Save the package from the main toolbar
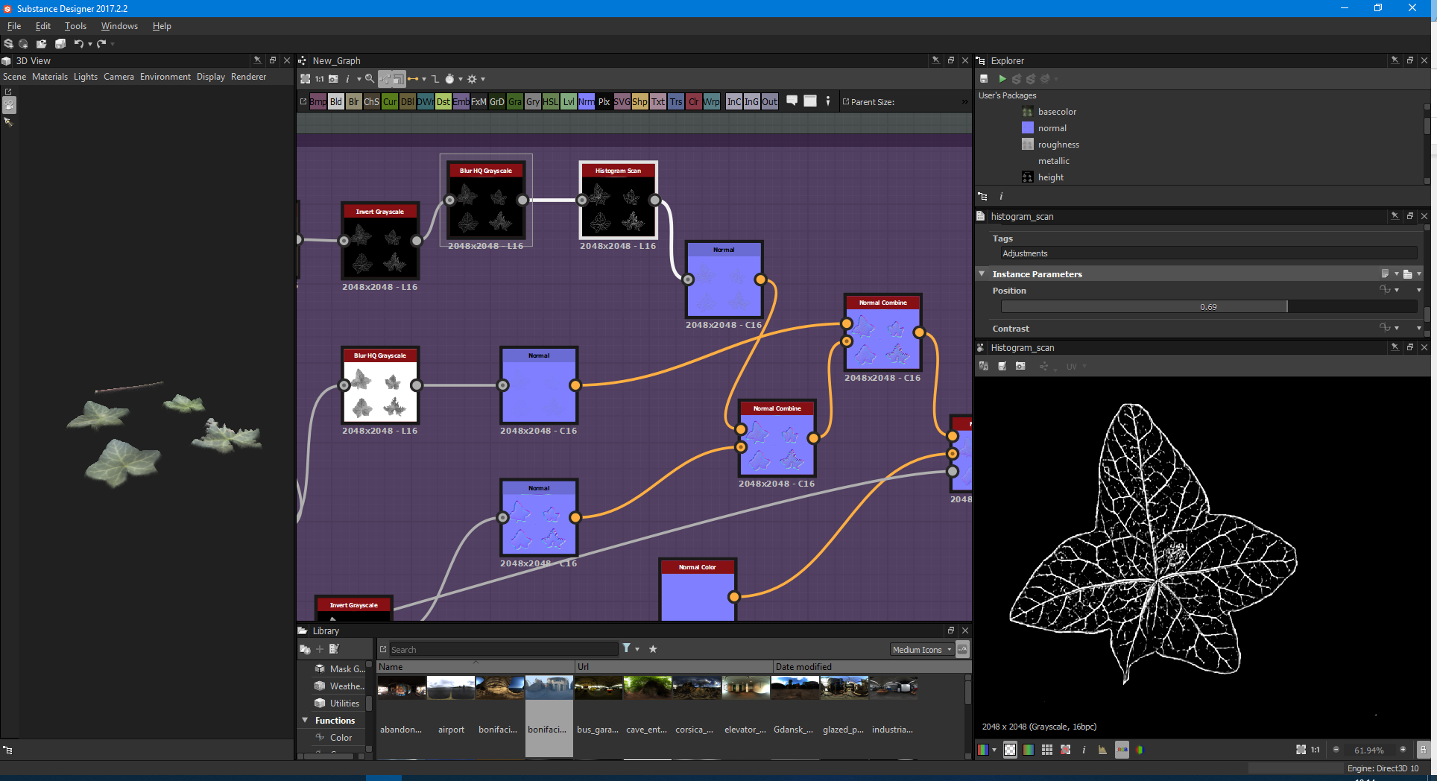The height and width of the screenshot is (781, 1437). tap(60, 44)
